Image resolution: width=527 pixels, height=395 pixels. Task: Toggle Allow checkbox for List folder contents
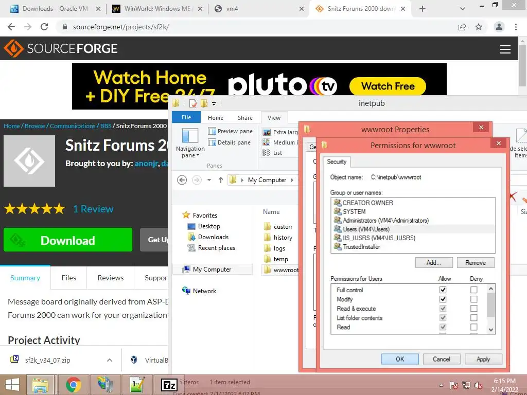443,318
